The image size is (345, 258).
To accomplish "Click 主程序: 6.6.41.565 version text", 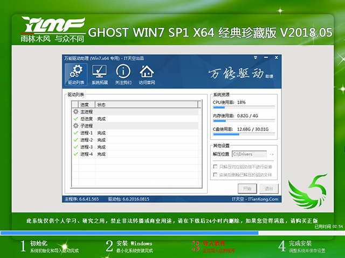I will pyautogui.click(x=81, y=199).
